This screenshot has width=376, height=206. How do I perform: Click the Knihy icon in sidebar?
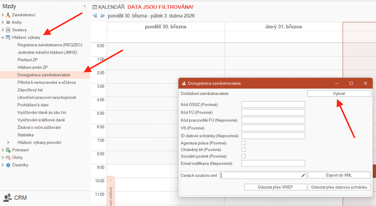(x=8, y=23)
